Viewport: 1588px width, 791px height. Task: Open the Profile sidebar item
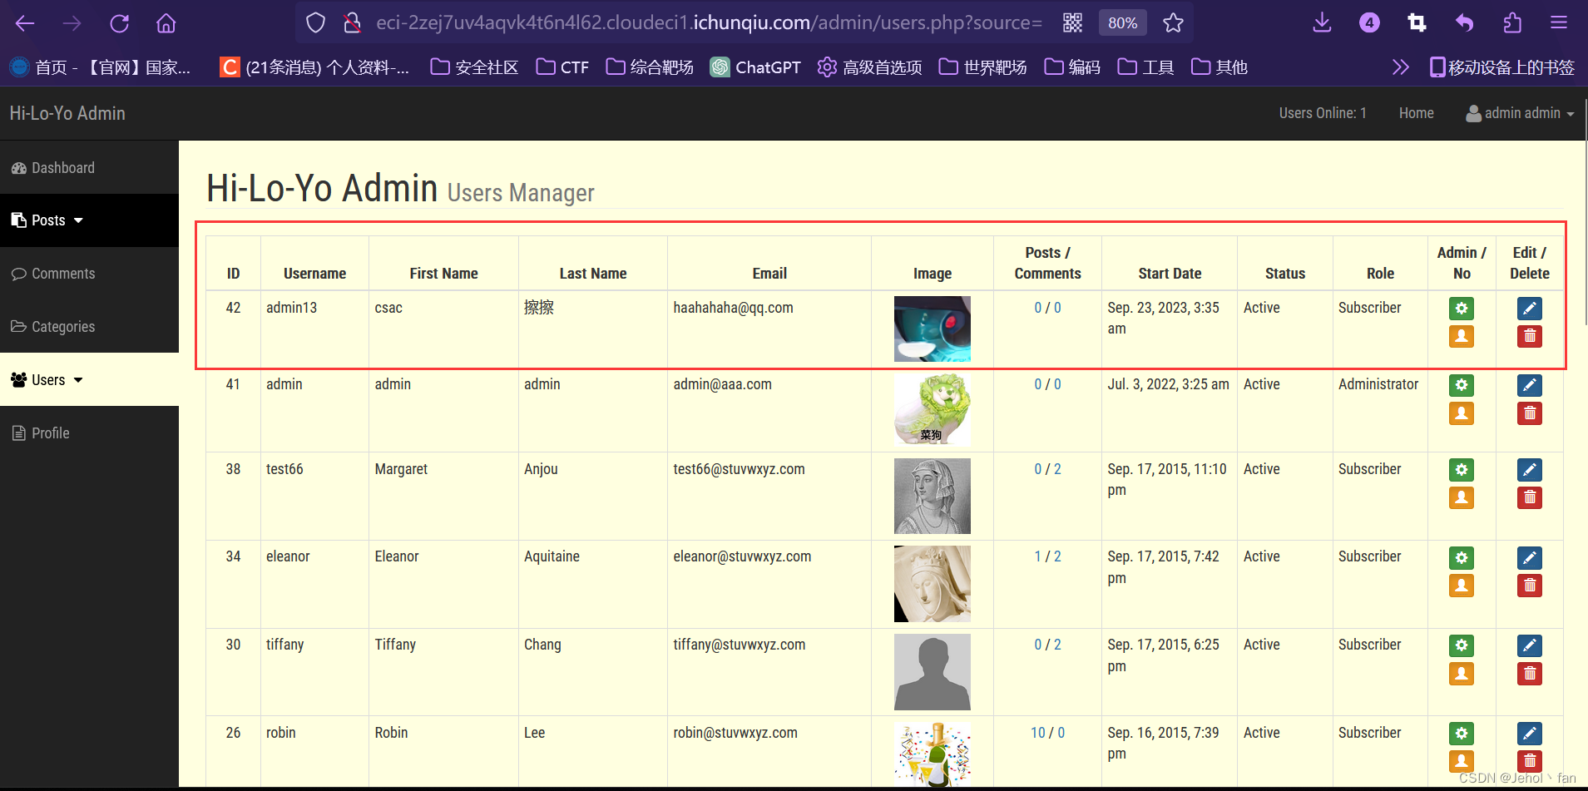pyautogui.click(x=89, y=433)
